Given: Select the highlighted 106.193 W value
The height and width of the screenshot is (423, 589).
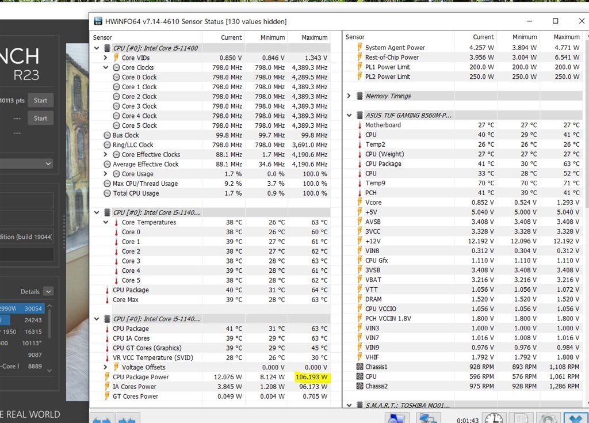Looking at the screenshot, I should (x=311, y=377).
